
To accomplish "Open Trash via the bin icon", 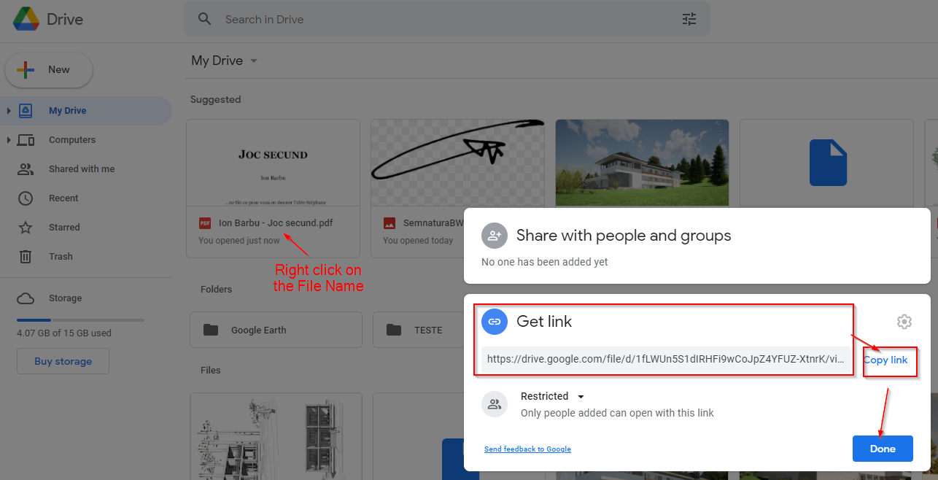I will tap(26, 256).
